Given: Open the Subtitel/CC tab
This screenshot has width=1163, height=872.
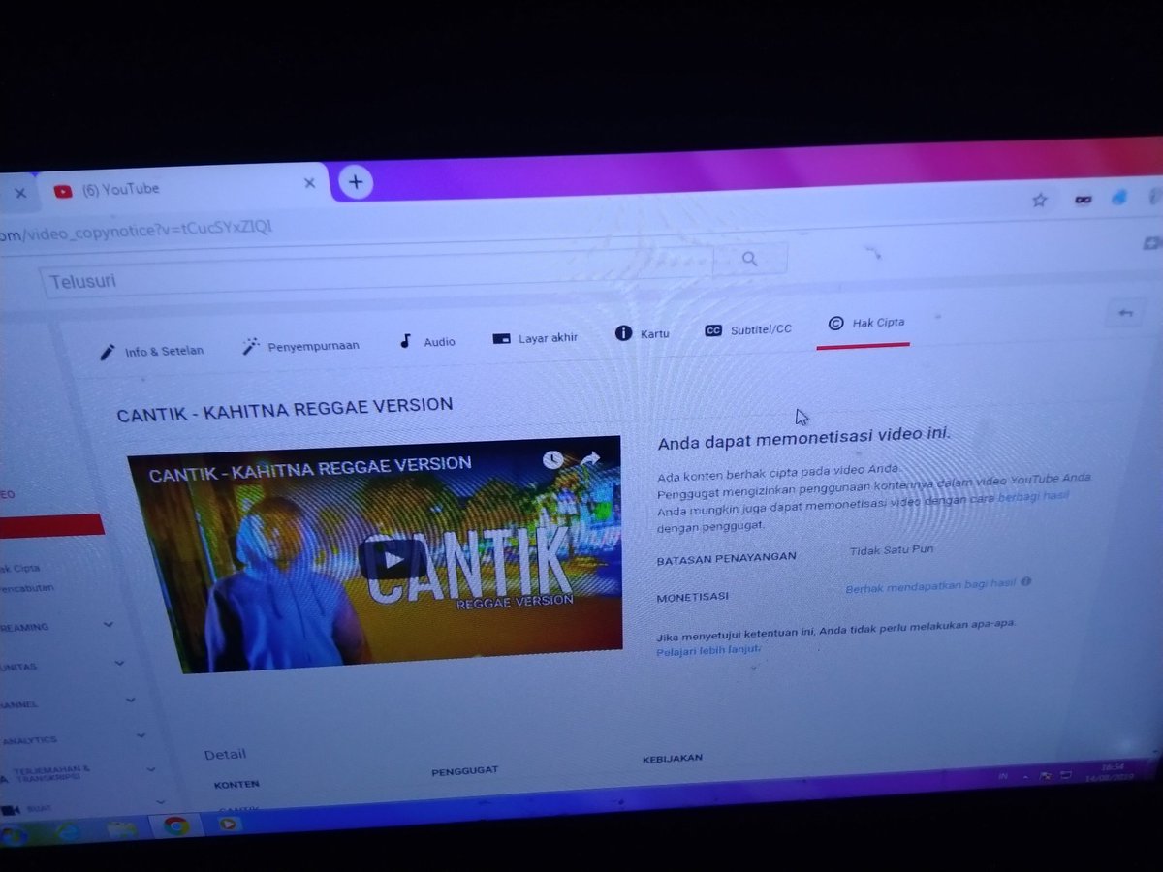Looking at the screenshot, I should [747, 329].
